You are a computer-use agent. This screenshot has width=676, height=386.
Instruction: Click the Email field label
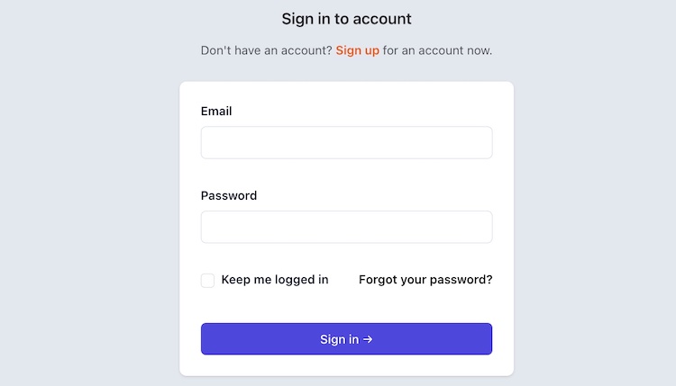point(216,111)
